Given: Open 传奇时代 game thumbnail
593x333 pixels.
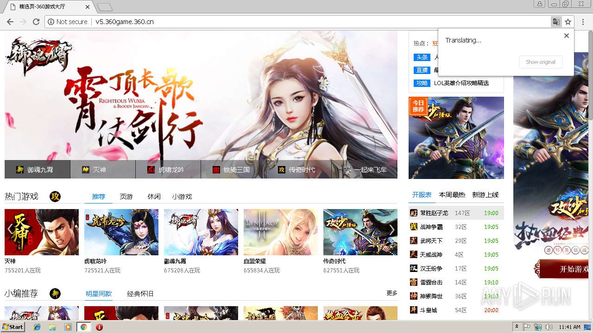Looking at the screenshot, I should pos(360,232).
